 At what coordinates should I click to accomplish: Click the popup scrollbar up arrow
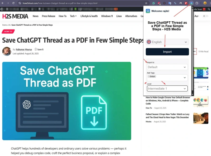pyautogui.click(x=193, y=7)
